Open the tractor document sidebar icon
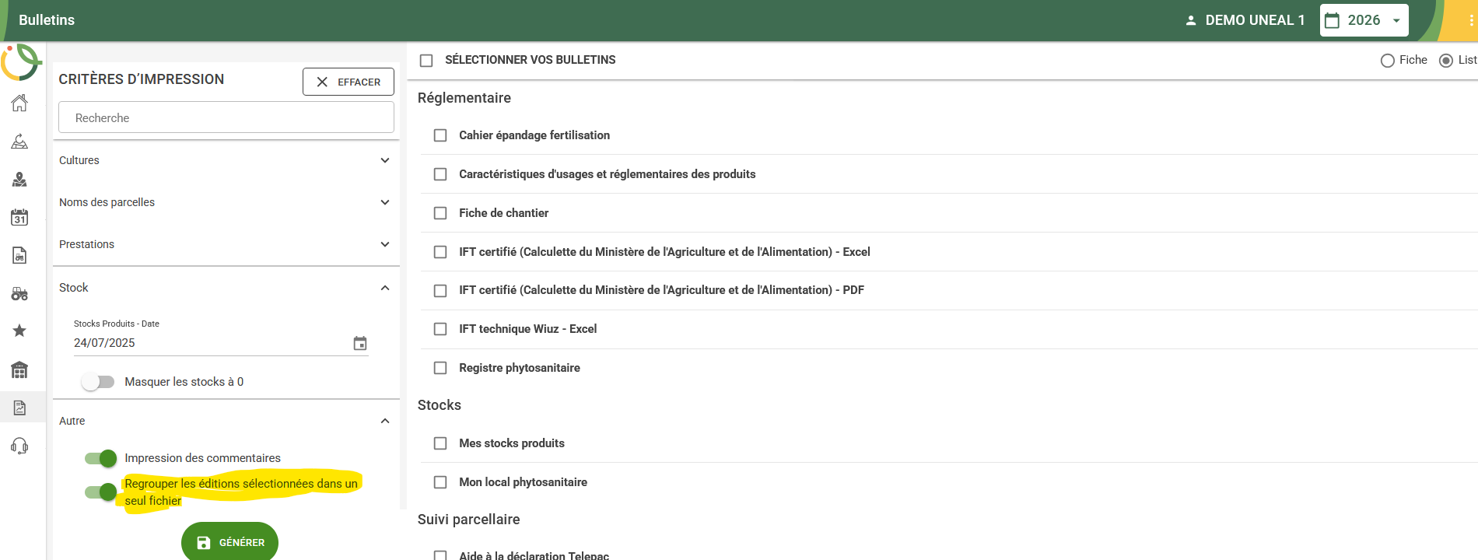The height and width of the screenshot is (560, 1478). (x=19, y=256)
